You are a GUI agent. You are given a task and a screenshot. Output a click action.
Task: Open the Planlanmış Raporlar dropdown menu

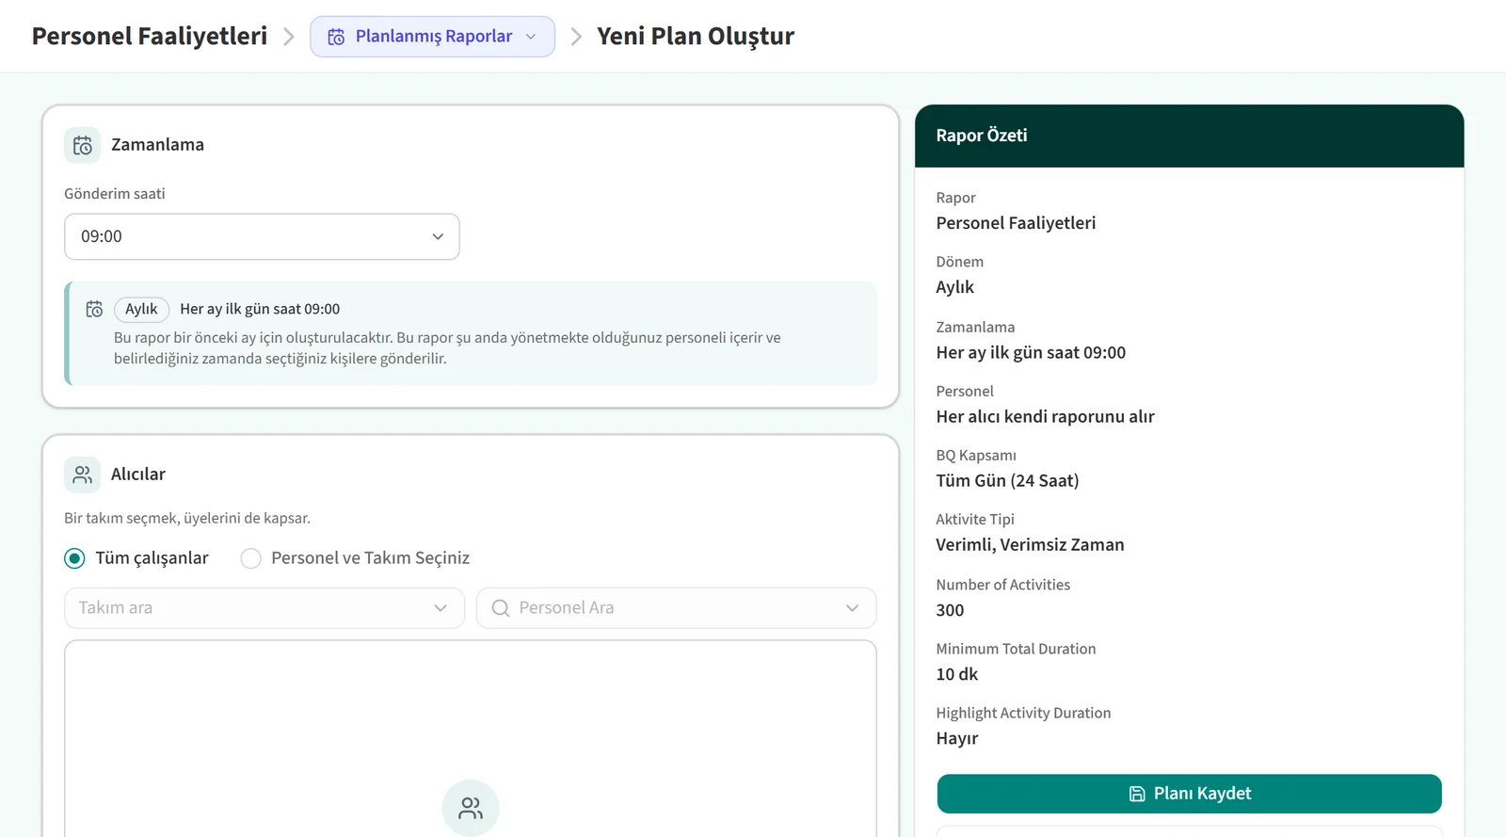pos(432,37)
